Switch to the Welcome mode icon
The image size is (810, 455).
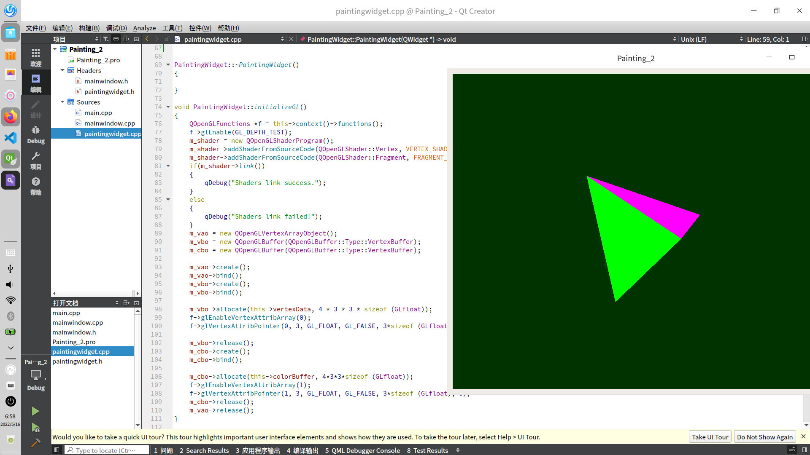coord(36,57)
